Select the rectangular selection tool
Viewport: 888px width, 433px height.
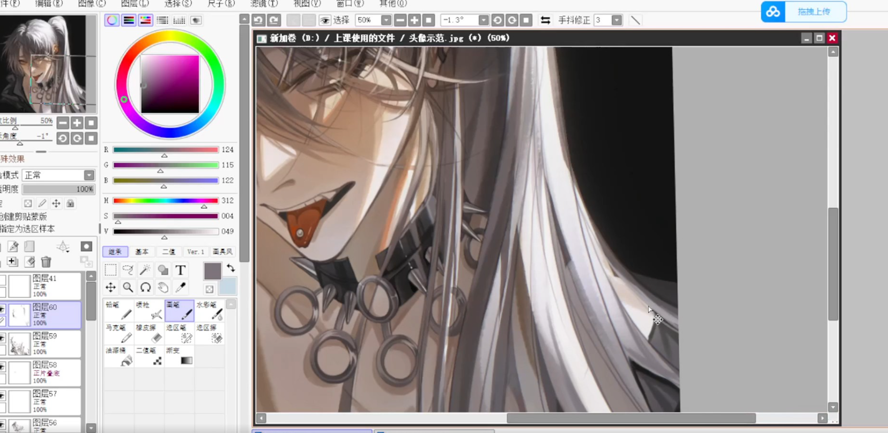tap(110, 270)
